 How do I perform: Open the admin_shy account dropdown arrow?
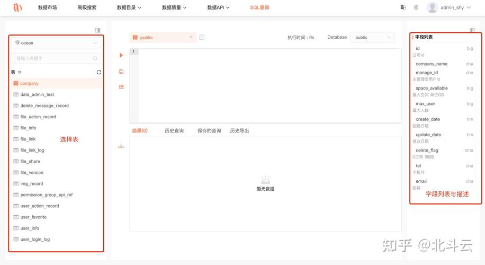click(469, 7)
